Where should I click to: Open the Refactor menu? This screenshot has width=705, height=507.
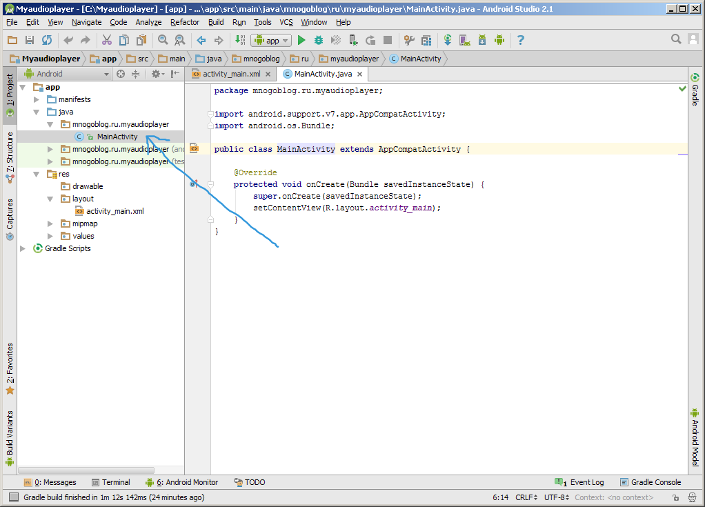pos(184,22)
